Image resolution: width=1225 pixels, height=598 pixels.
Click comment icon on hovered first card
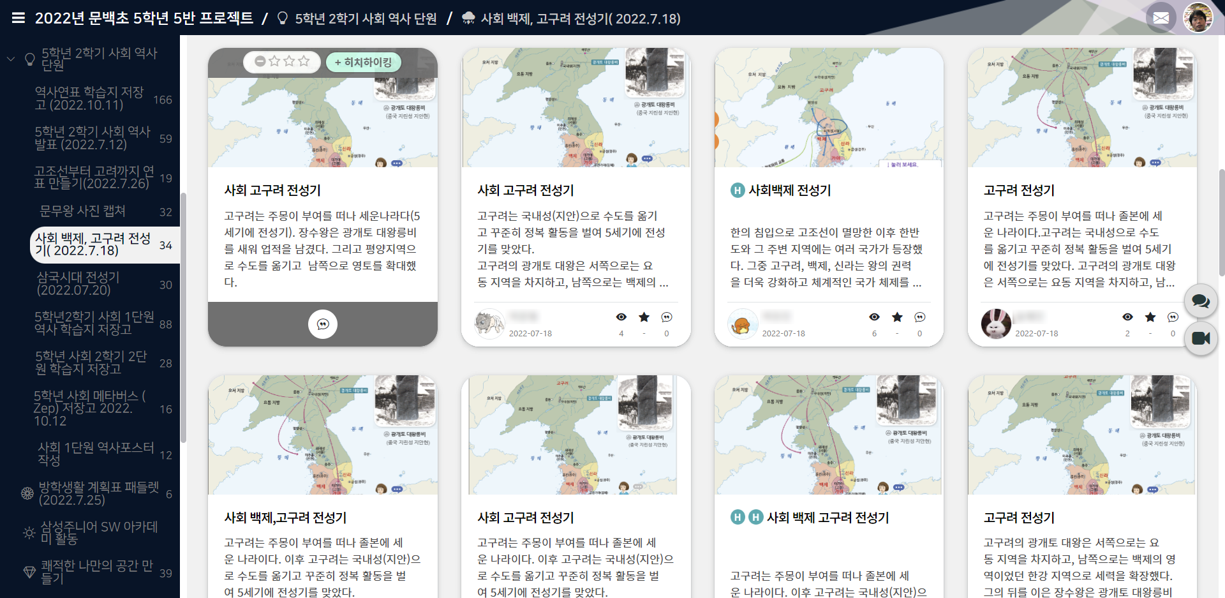point(323,324)
